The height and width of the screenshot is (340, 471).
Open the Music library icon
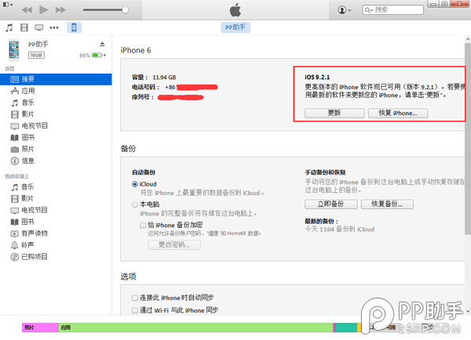[x=9, y=28]
